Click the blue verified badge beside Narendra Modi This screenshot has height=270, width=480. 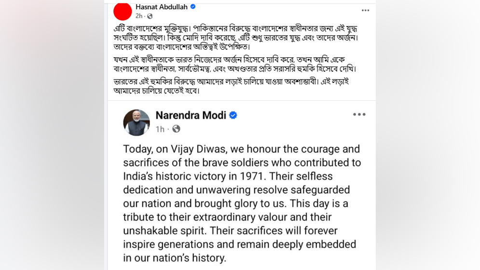pos(233,115)
